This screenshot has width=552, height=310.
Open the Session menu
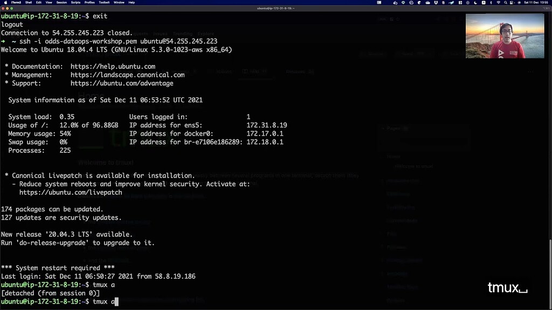pyautogui.click(x=63, y=2)
